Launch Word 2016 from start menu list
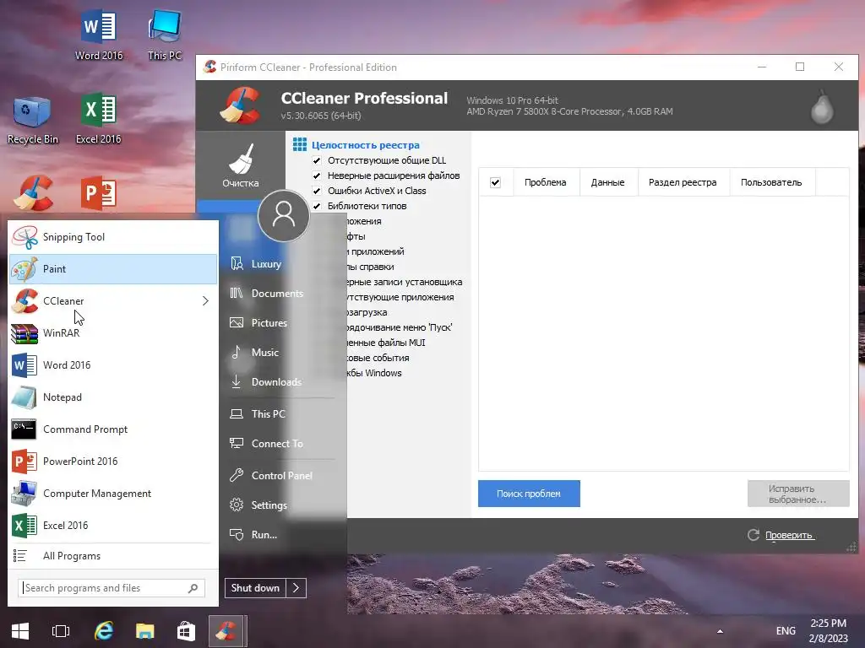Image resolution: width=865 pixels, height=648 pixels. pos(113,364)
